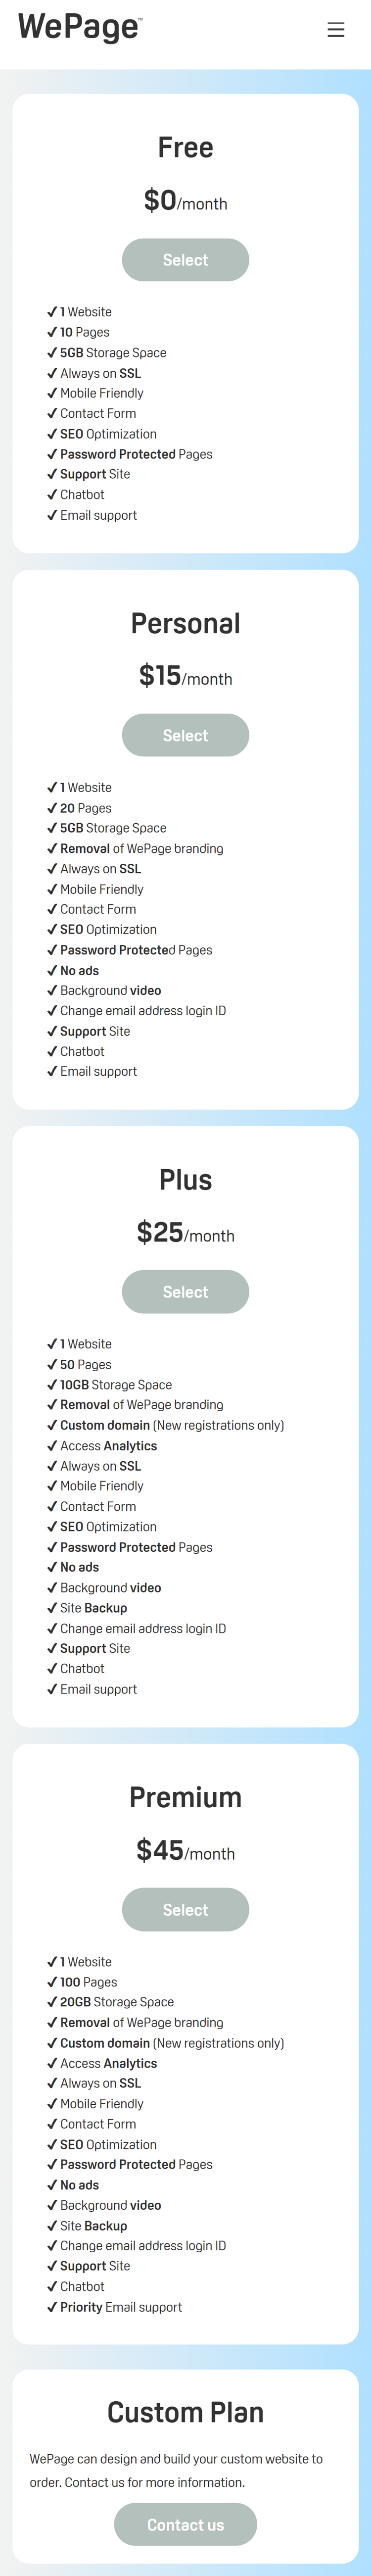Select the Free plan

tap(185, 259)
